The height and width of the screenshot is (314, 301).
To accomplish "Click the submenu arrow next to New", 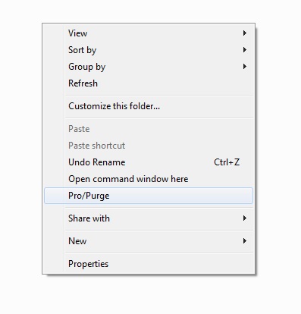I will (x=244, y=241).
